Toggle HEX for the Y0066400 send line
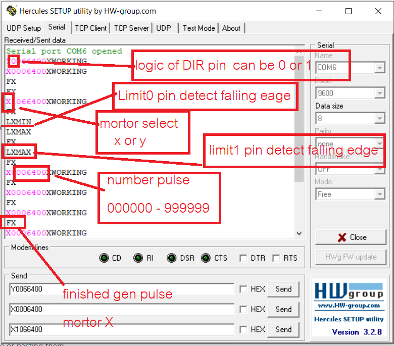This screenshot has height=346, width=394. pos(243,289)
